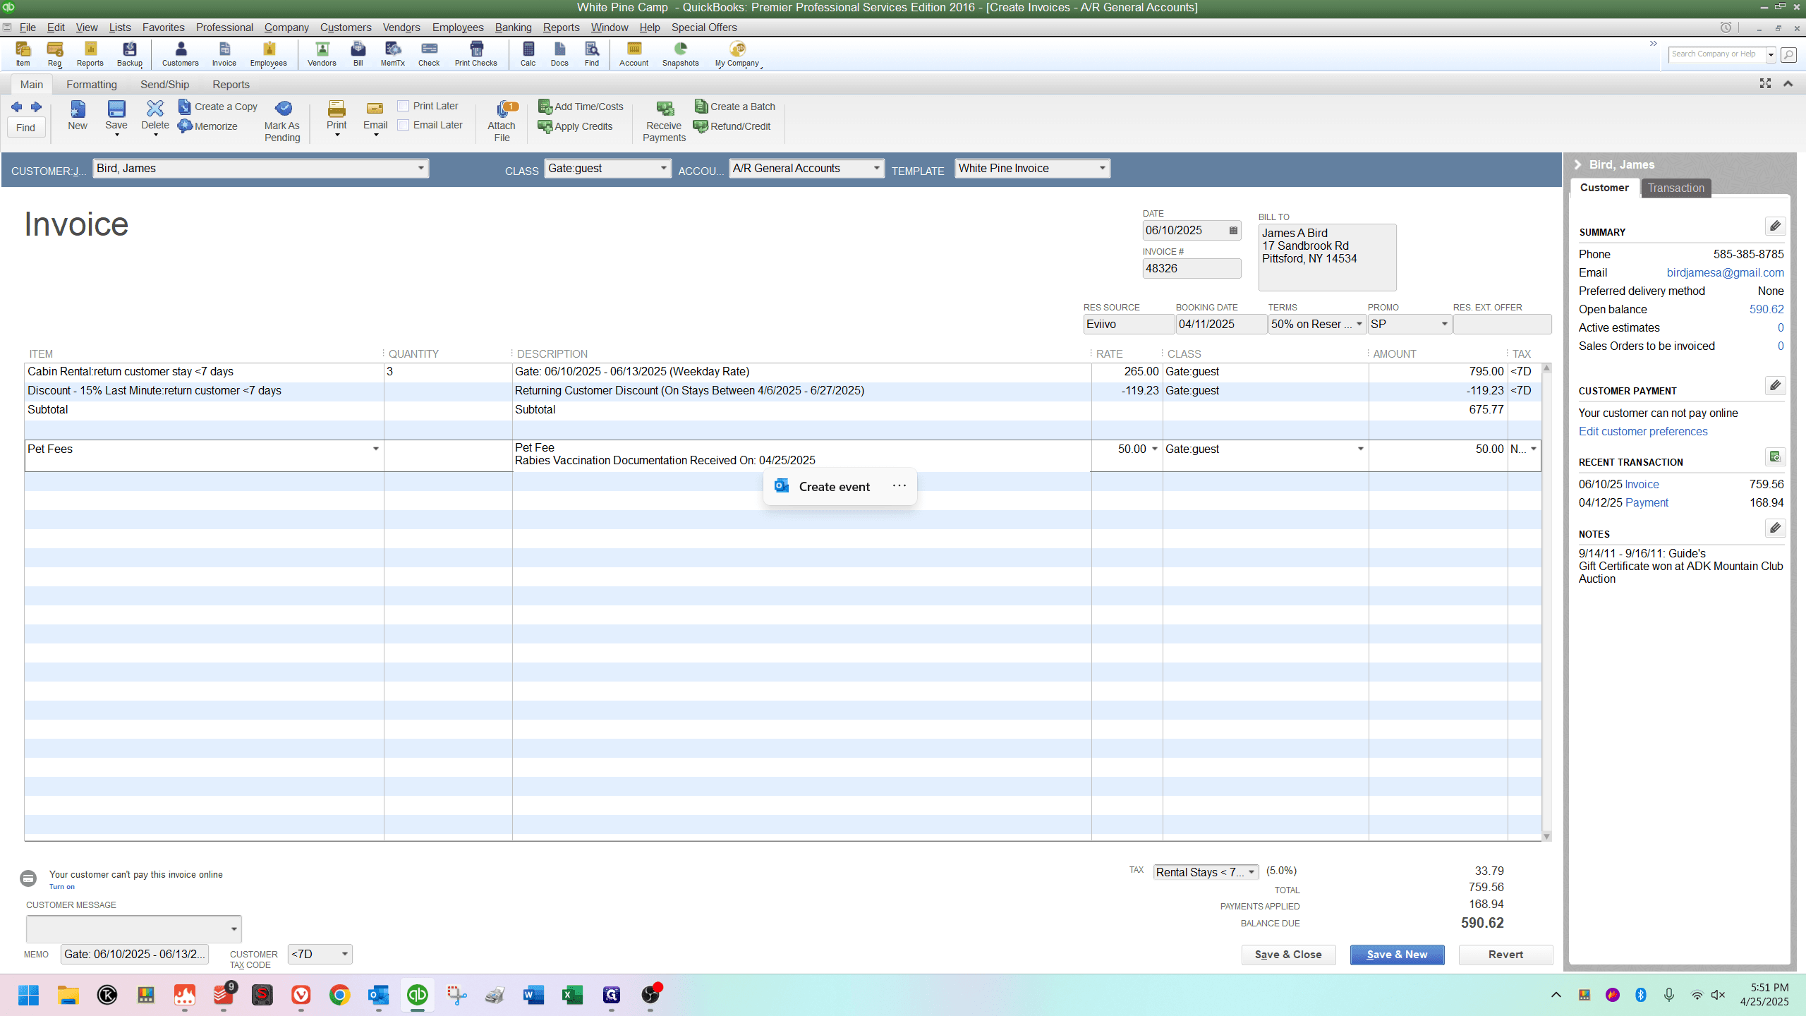
Task: Open the Lists menu
Action: point(120,28)
